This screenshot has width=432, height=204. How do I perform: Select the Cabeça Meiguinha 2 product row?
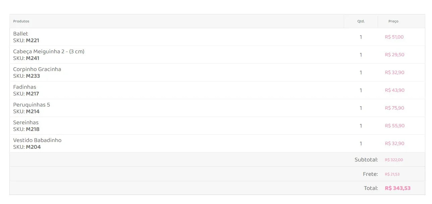point(217,55)
